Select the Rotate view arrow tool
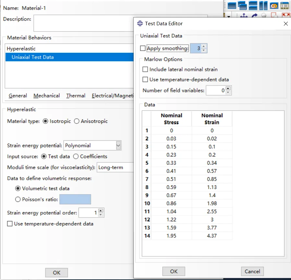 [x=254, y=16]
